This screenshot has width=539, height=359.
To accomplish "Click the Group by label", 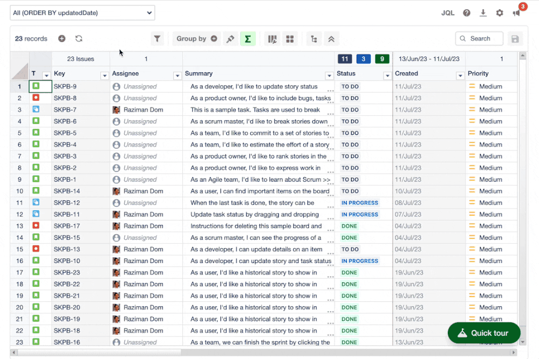I will [191, 38].
